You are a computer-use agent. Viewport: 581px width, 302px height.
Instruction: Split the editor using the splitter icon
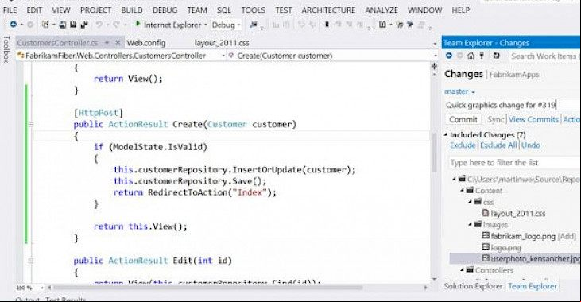click(x=434, y=66)
